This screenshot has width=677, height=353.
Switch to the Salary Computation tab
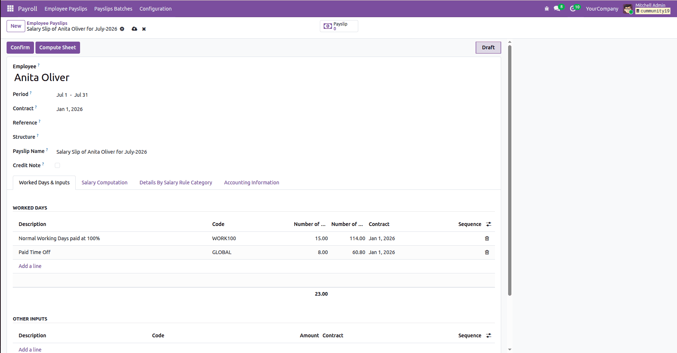click(105, 183)
